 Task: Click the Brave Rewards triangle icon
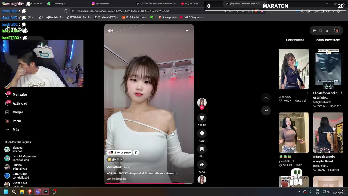tap(262, 11)
